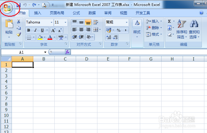207x133 pixels.
Task: Open underline style options arrow
Action: pyautogui.click(x=47, y=30)
